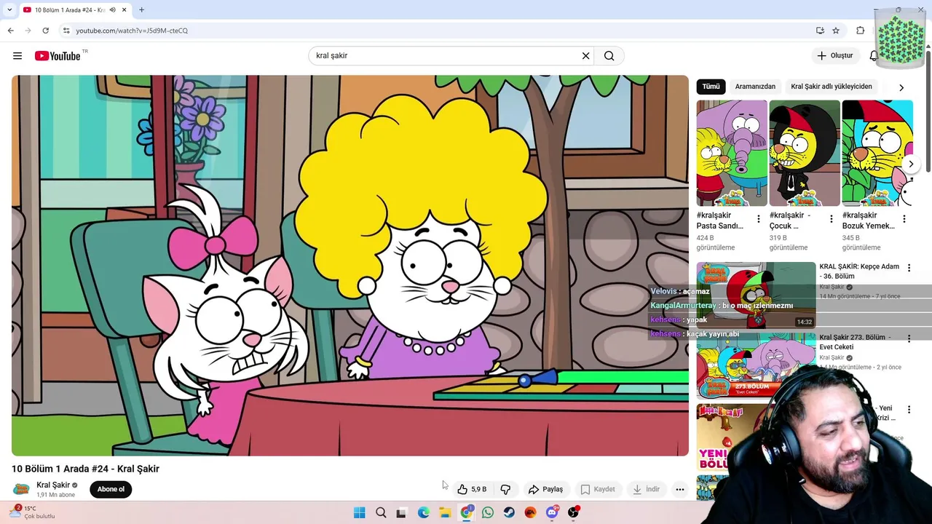Open the YouTube hamburger guide menu
This screenshot has width=932, height=524.
click(17, 56)
